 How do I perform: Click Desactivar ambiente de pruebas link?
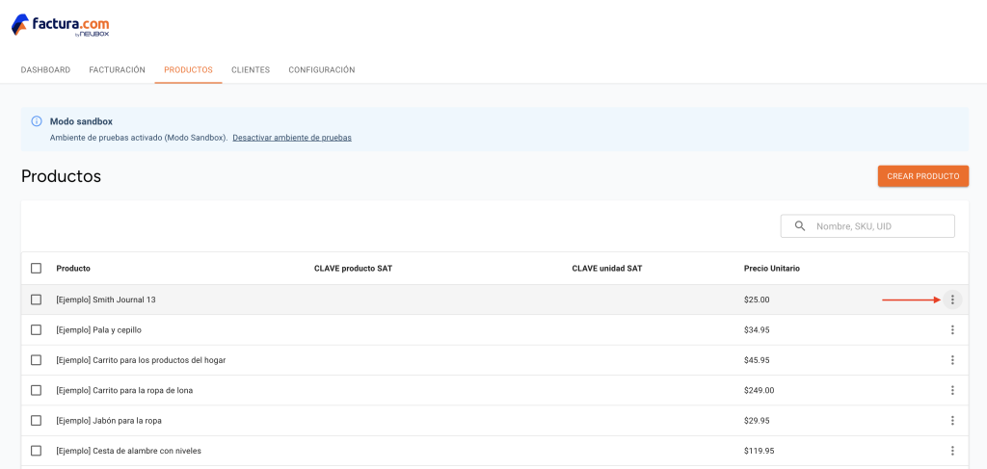pos(292,138)
